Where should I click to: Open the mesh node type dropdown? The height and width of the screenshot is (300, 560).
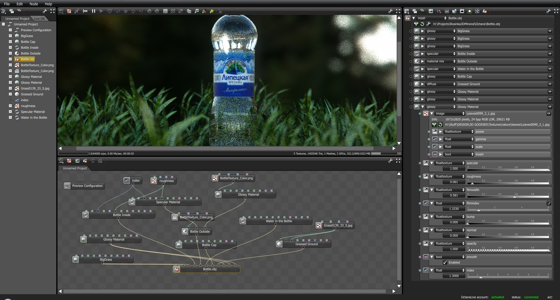tap(432, 18)
